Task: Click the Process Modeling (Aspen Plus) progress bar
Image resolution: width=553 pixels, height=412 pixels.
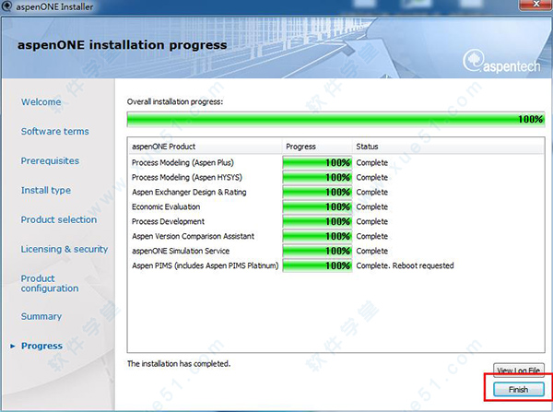Action: coord(317,162)
